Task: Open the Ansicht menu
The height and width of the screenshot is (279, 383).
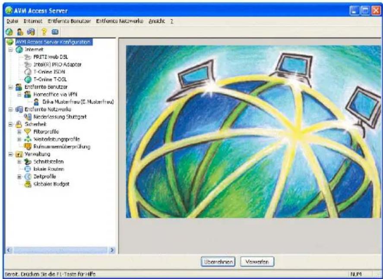Action: (157, 21)
